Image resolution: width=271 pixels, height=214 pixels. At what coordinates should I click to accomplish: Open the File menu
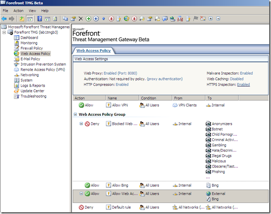[x=5, y=11]
